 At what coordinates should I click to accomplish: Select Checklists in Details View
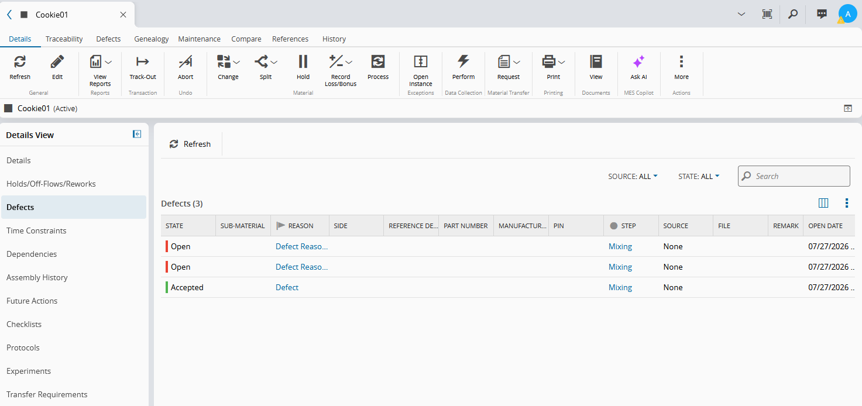click(74, 324)
